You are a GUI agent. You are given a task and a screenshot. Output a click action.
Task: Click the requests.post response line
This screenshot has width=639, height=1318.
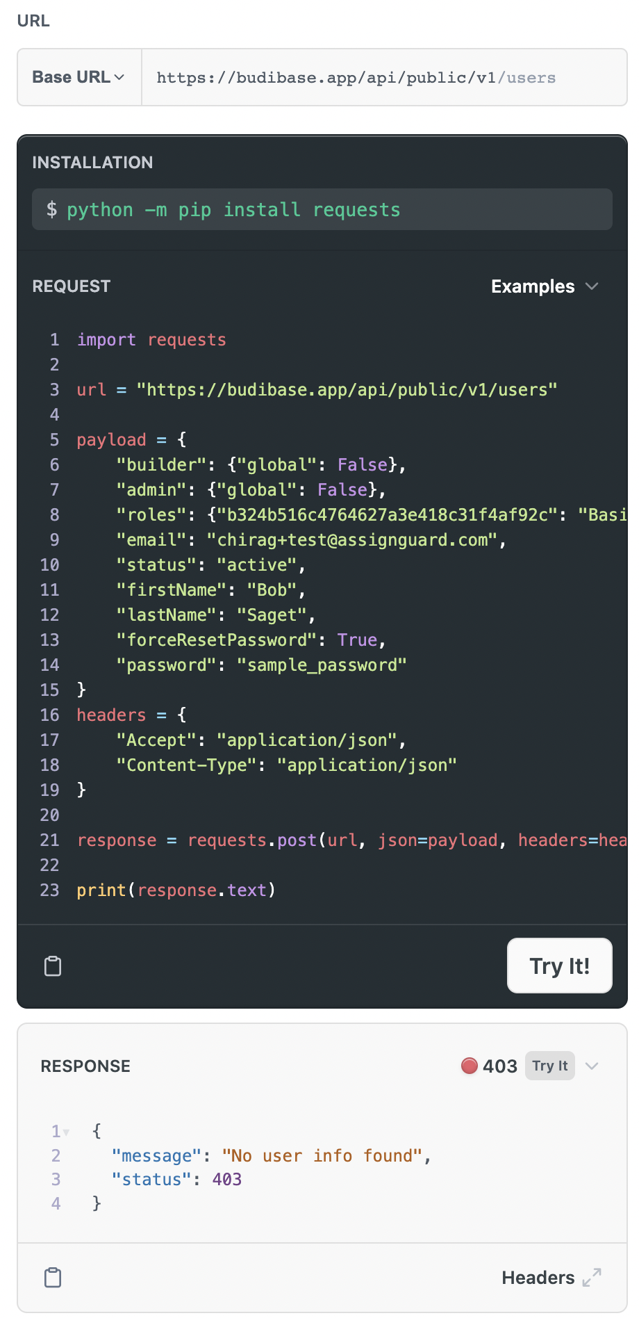(351, 840)
